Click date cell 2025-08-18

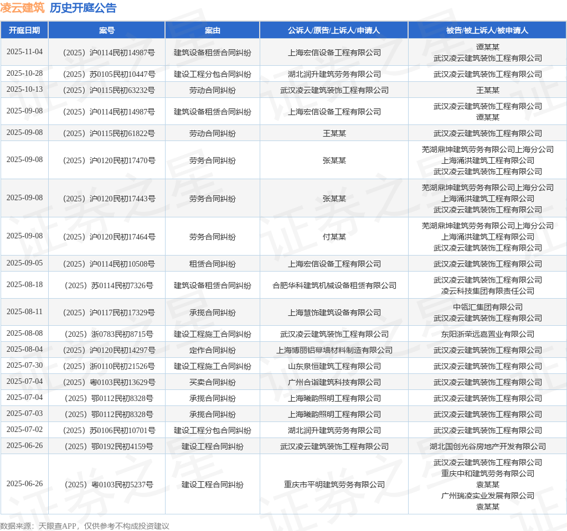(x=24, y=285)
